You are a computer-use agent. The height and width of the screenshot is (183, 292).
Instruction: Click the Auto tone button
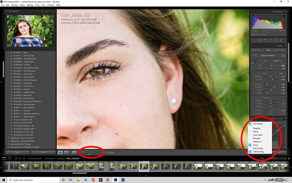(281, 73)
